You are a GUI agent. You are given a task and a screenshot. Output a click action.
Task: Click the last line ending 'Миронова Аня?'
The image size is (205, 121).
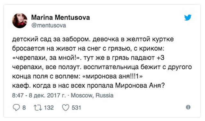88,86
